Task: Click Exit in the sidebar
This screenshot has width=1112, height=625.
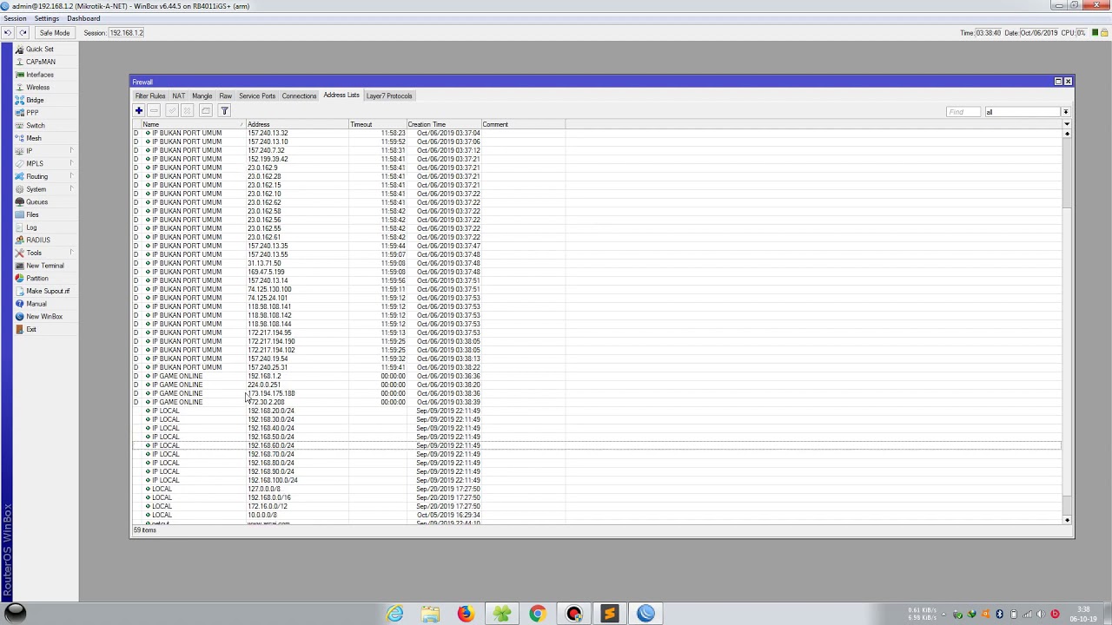Action: [x=31, y=330]
